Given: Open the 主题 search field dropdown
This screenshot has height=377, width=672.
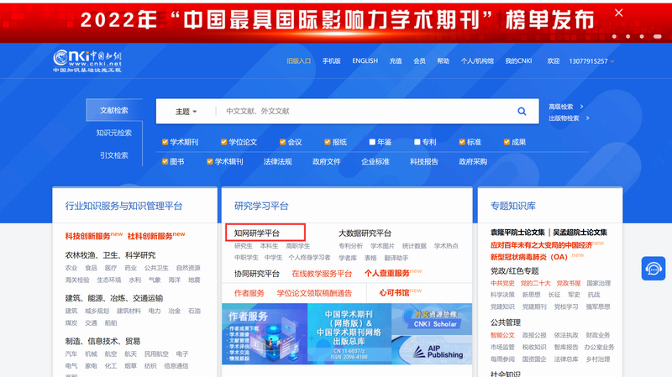Looking at the screenshot, I should point(186,112).
